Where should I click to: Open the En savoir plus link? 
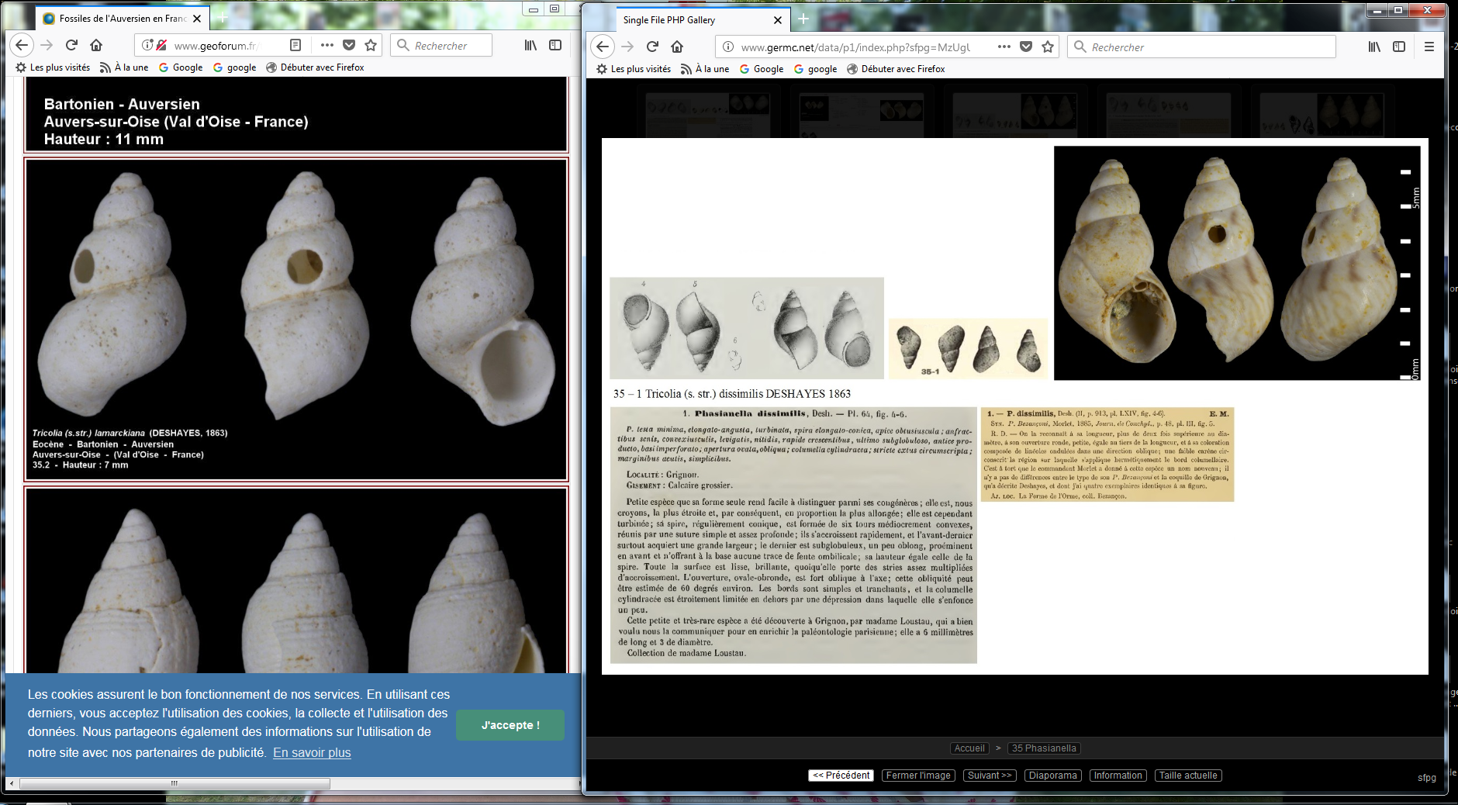click(x=312, y=752)
